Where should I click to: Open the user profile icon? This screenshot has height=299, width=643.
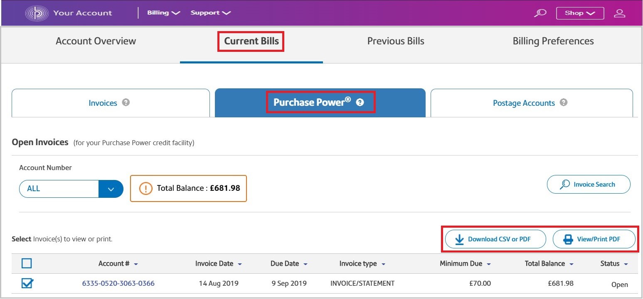619,13
